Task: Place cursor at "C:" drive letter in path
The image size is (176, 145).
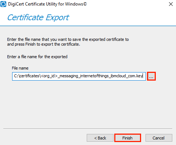Action: pos(16,76)
